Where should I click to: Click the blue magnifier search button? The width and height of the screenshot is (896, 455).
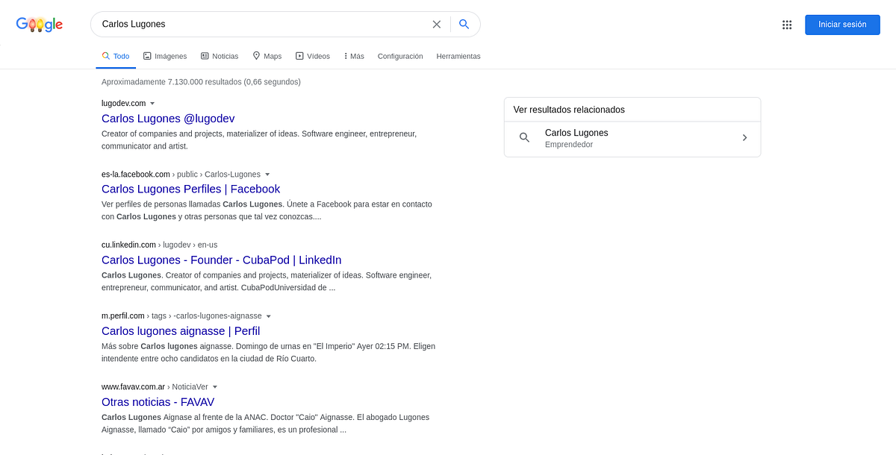[464, 24]
